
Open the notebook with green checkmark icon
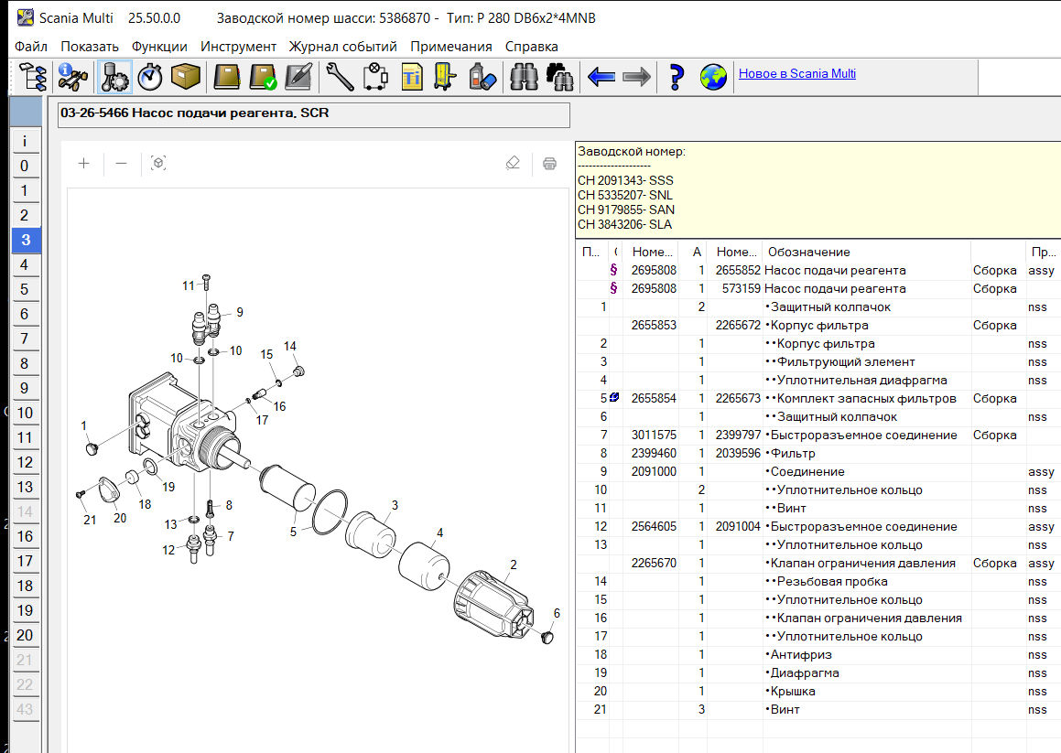tap(264, 77)
